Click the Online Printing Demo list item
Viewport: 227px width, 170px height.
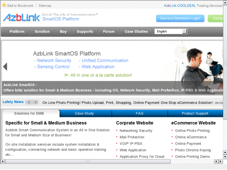coord(192,157)
